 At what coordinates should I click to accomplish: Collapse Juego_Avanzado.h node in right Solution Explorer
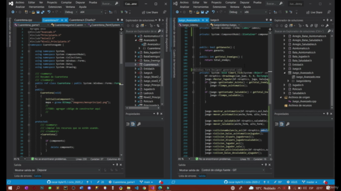(x=284, y=73)
